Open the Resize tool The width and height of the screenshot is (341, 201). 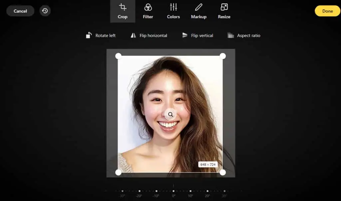[x=224, y=11]
